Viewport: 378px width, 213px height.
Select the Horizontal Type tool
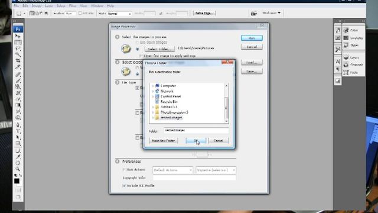18,131
